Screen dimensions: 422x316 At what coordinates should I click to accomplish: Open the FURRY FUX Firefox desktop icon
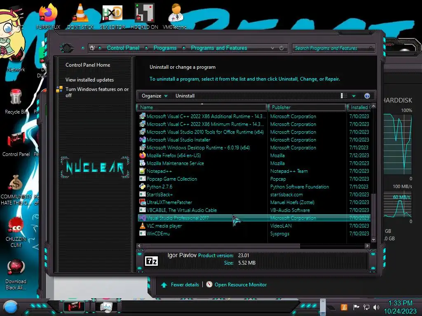[48, 16]
